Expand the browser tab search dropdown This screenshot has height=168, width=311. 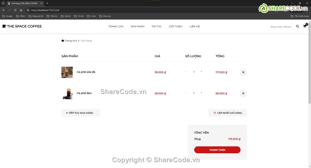pos(3,3)
